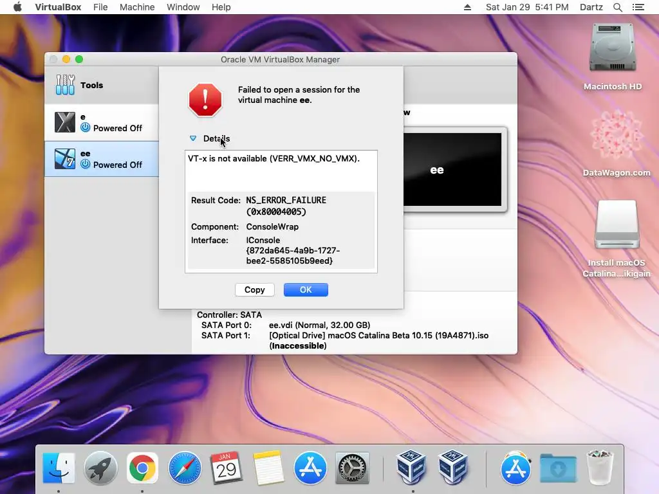Select the 'ee' Windows 7 VM icon
The height and width of the screenshot is (494, 659).
[65, 159]
